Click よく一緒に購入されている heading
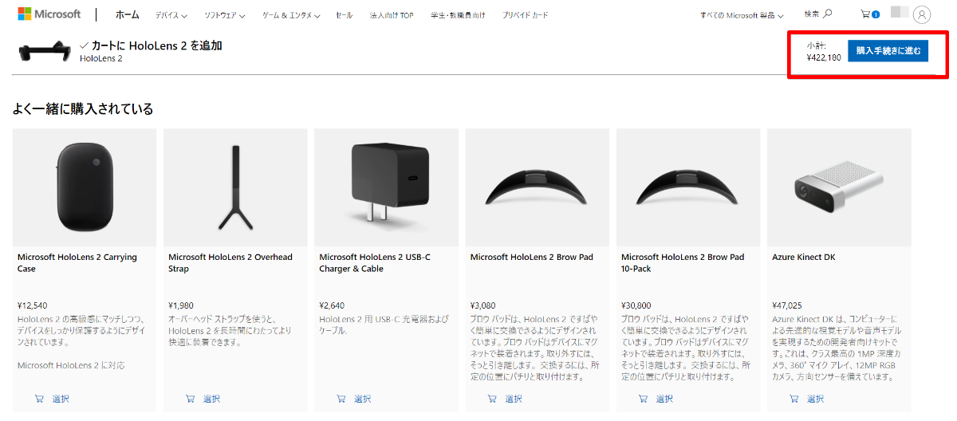This screenshot has height=421, width=957. (83, 109)
